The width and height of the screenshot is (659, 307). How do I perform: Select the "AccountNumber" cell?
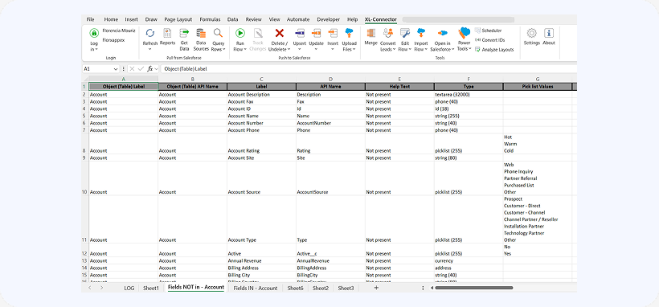point(330,123)
